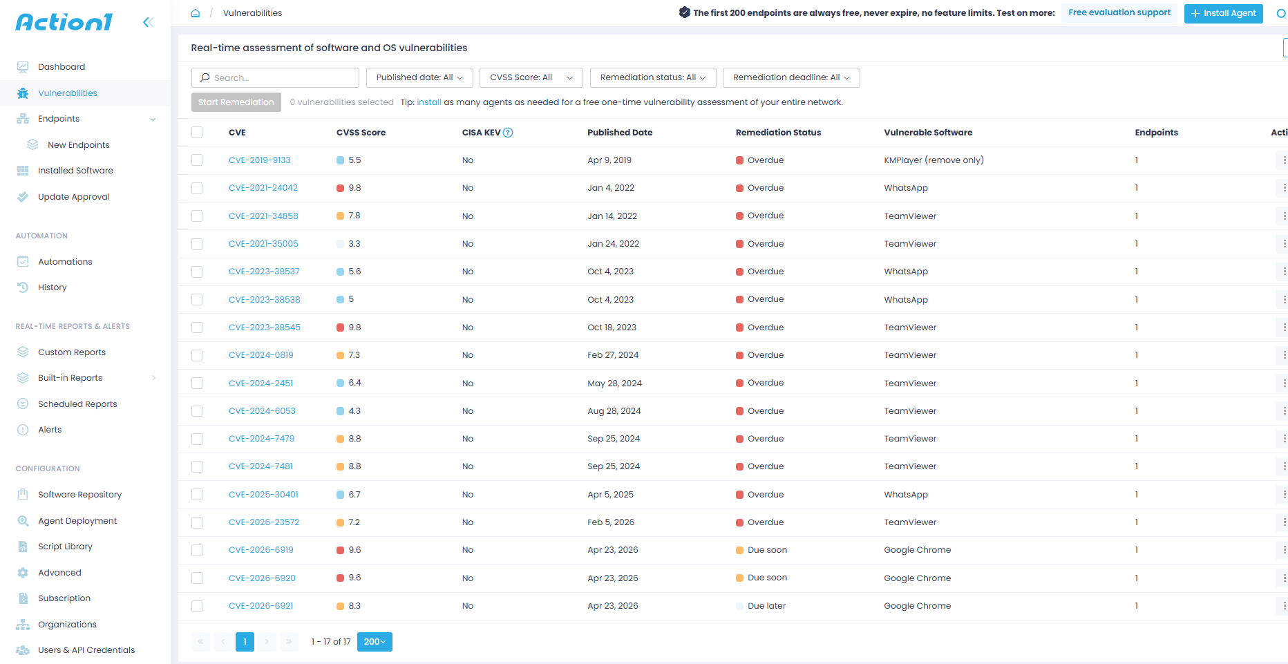Click the Advanced gear icon
1288x664 pixels.
23,573
